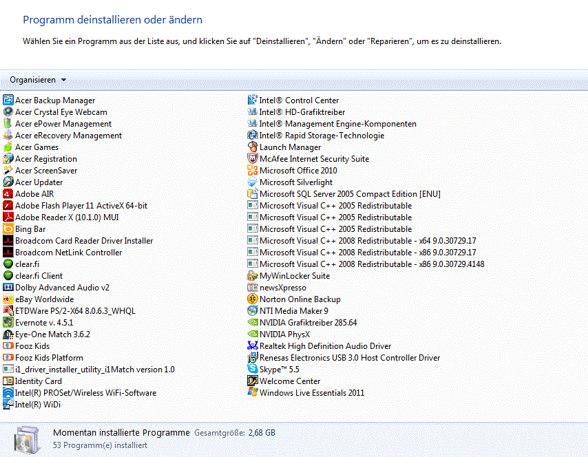Click the Dolby Advanced Audio v2 icon
The width and height of the screenshot is (588, 457).
(x=8, y=287)
